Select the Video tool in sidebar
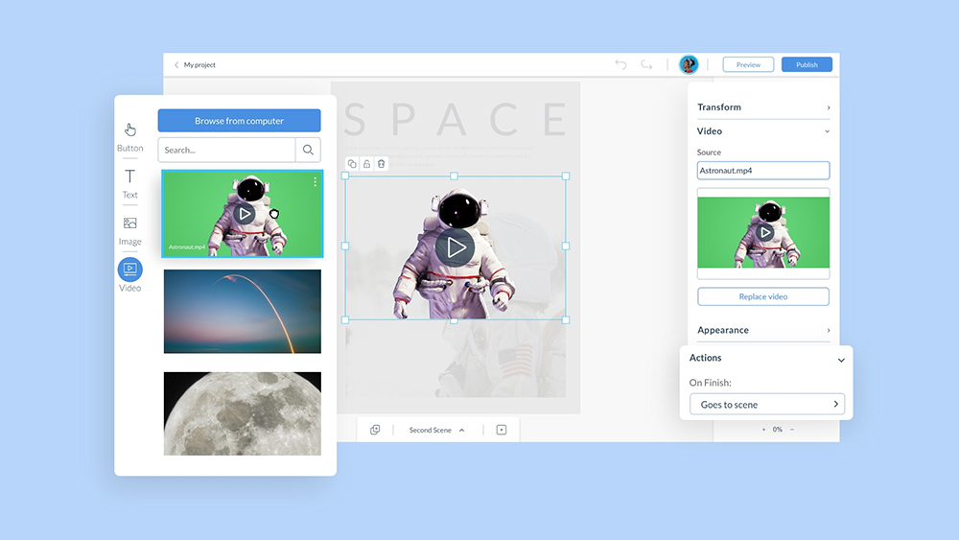 coord(129,275)
